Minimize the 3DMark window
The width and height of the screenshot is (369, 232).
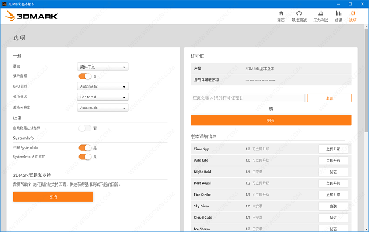338,4
